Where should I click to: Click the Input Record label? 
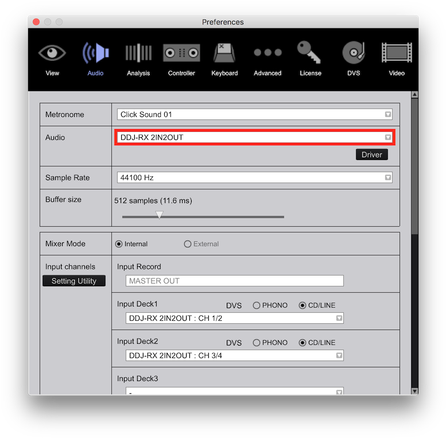(x=139, y=266)
